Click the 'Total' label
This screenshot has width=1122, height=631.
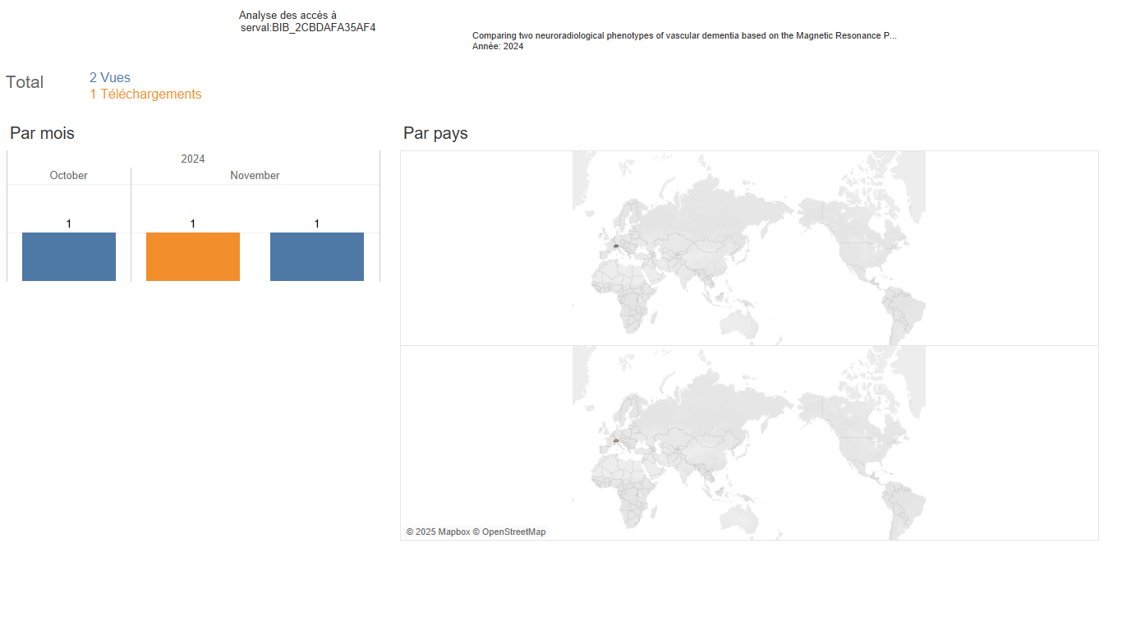pyautogui.click(x=25, y=82)
